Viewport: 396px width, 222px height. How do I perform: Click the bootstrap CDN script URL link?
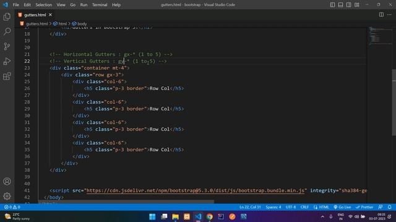click(x=196, y=191)
